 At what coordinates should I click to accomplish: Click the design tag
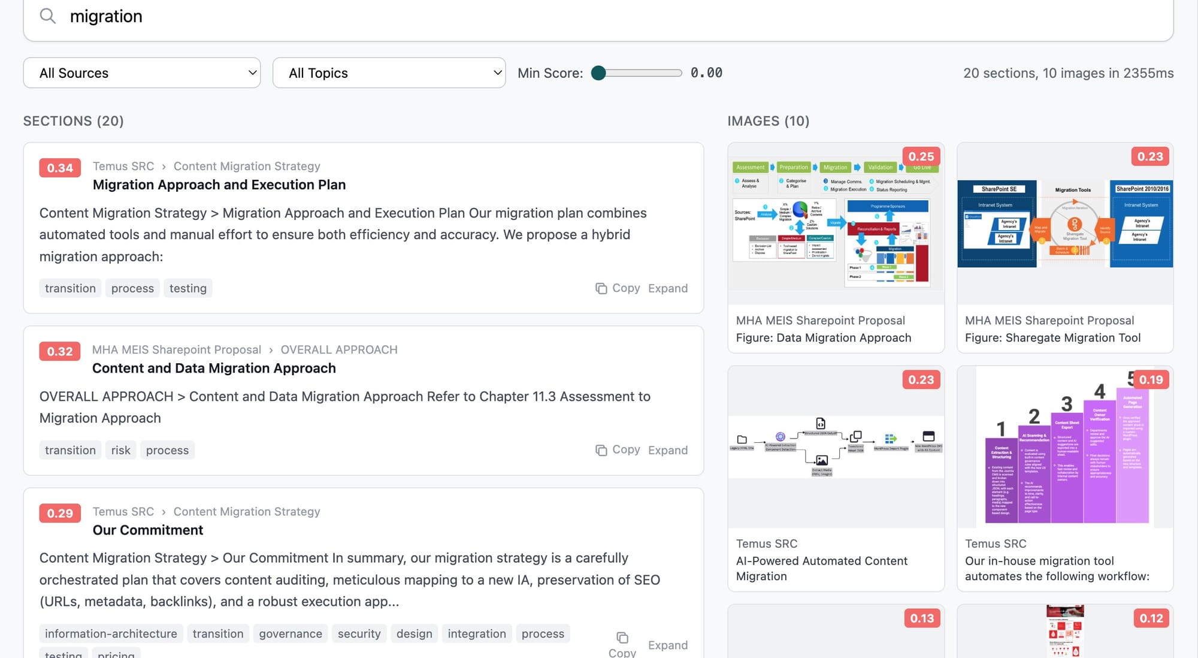[x=414, y=633]
